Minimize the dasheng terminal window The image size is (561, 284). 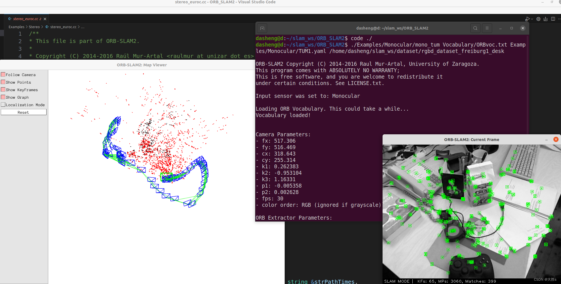(x=500, y=28)
